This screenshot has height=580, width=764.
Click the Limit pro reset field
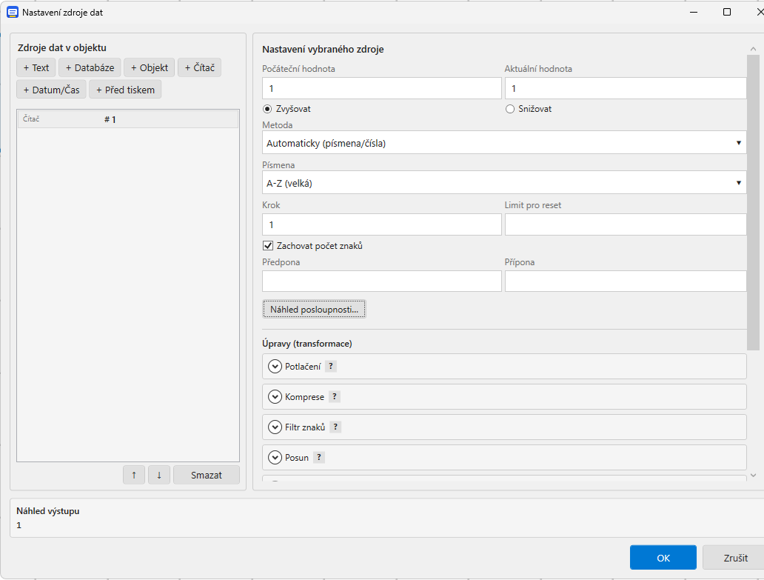[x=625, y=224]
